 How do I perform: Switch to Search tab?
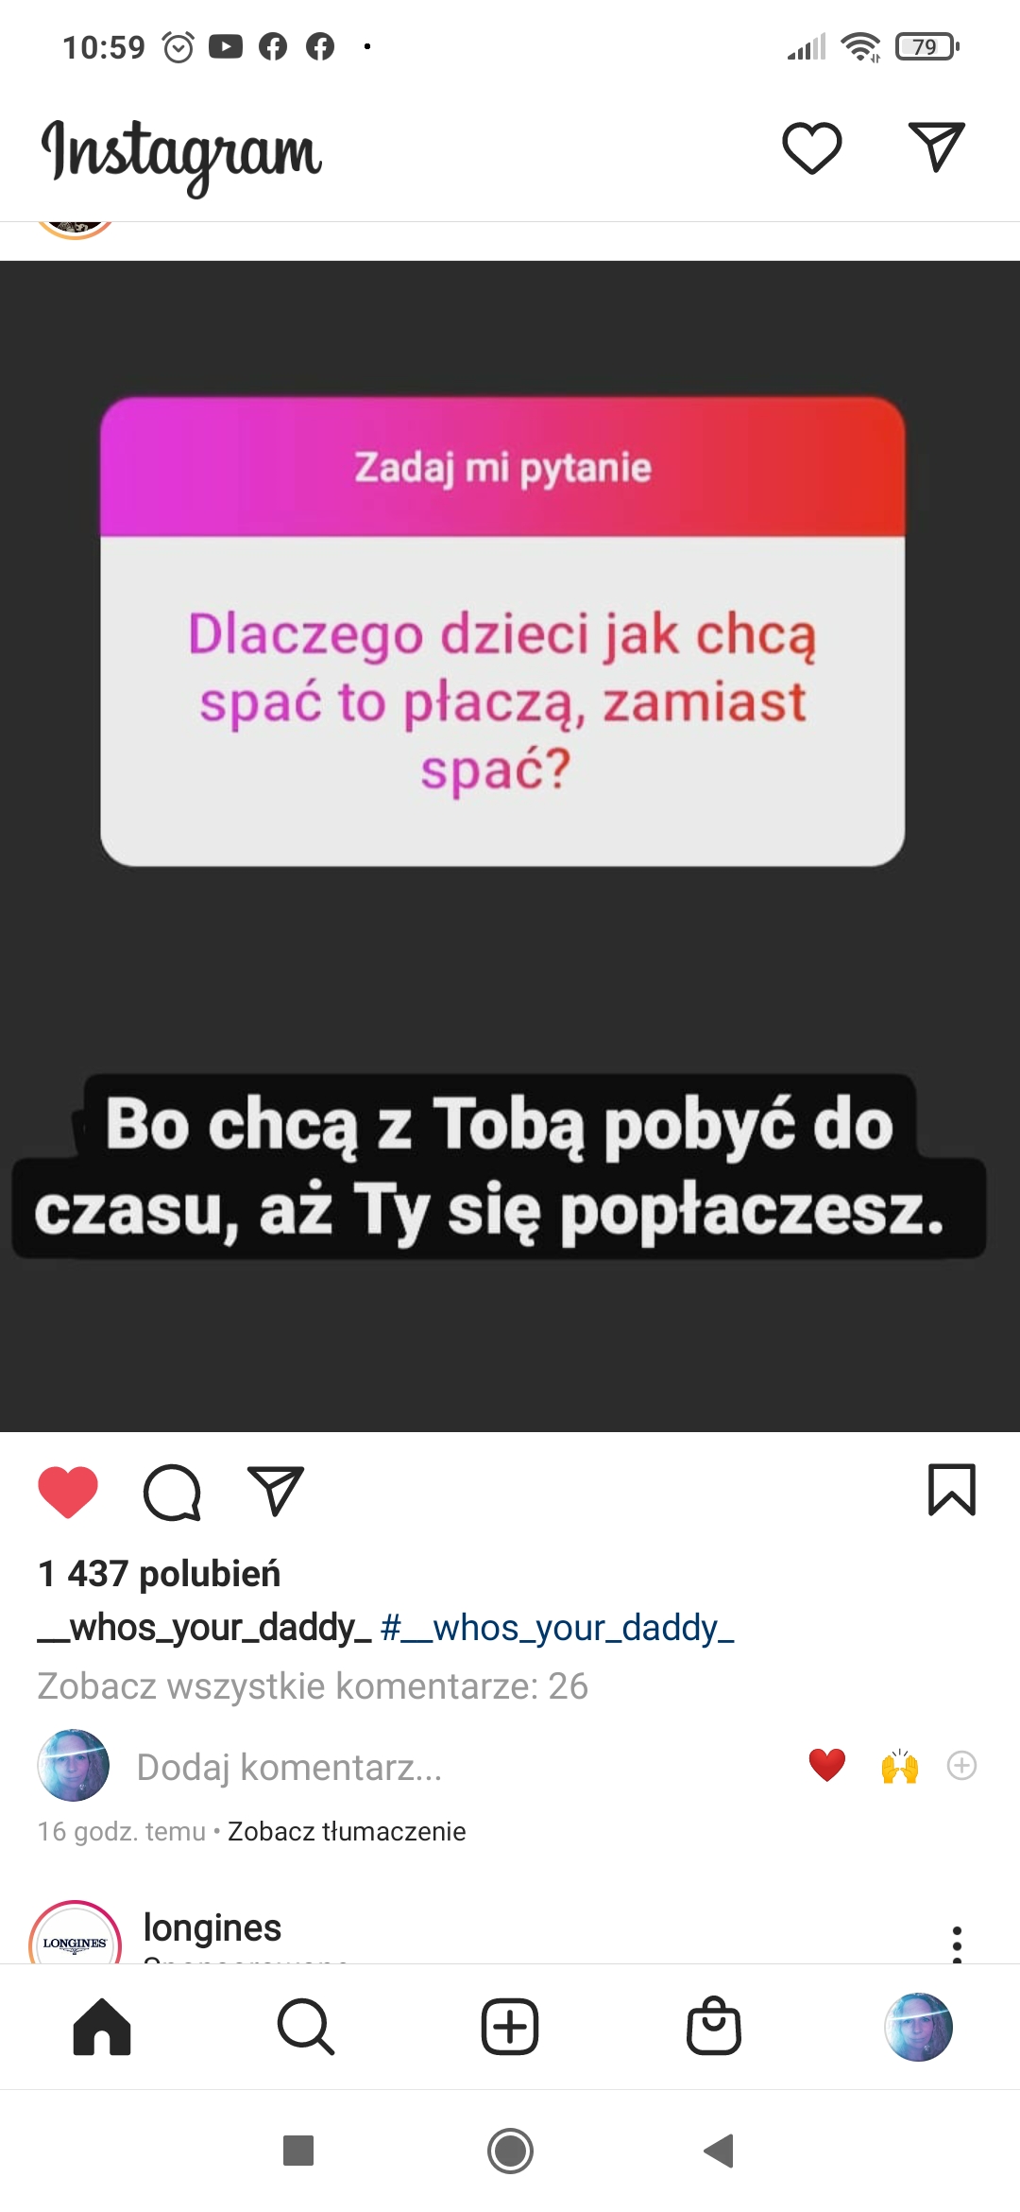306,2027
